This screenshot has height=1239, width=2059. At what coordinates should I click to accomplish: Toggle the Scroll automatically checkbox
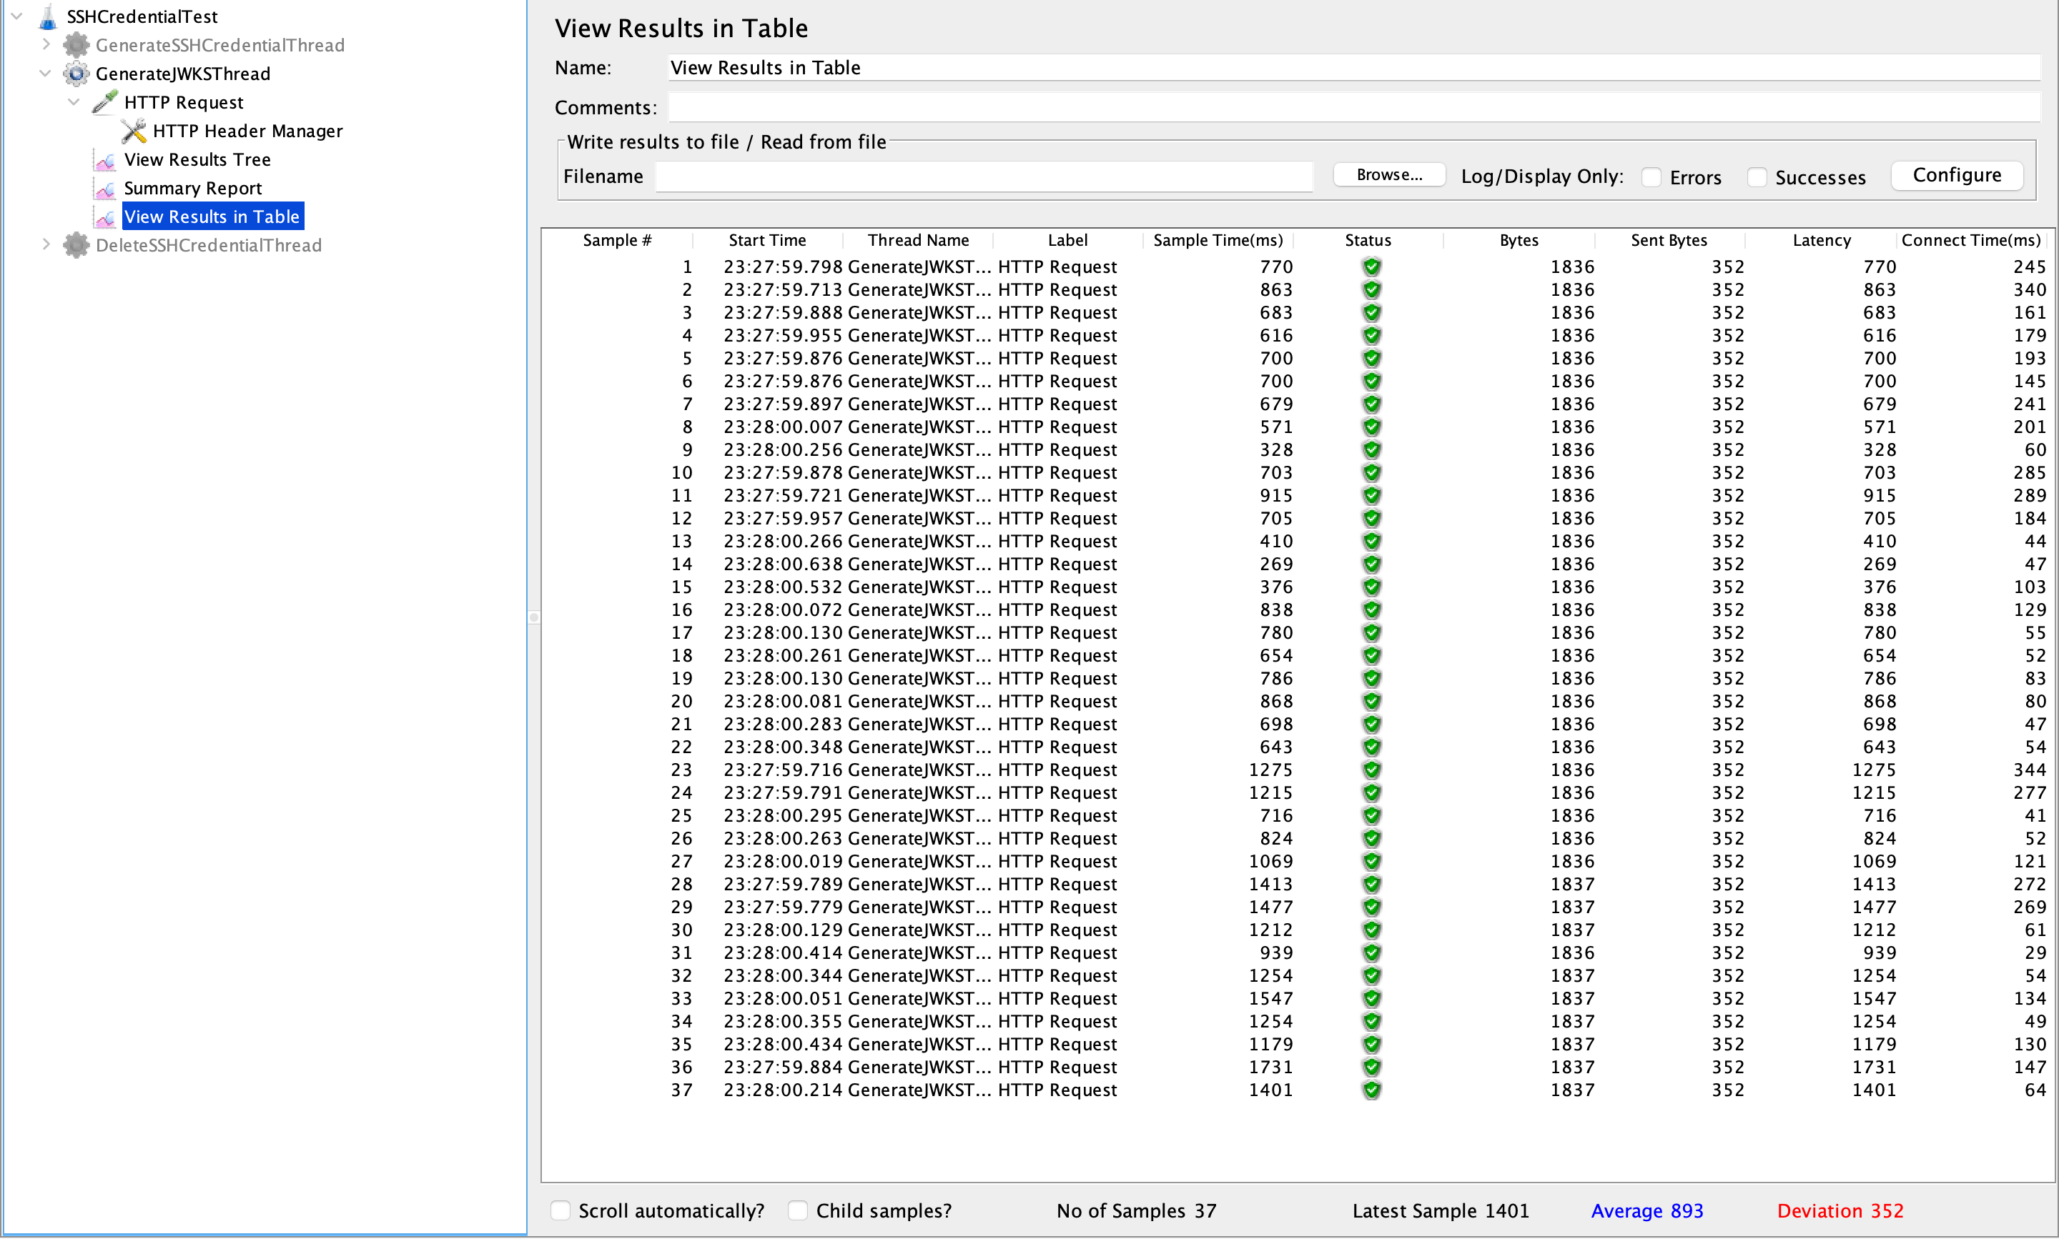pyautogui.click(x=561, y=1210)
